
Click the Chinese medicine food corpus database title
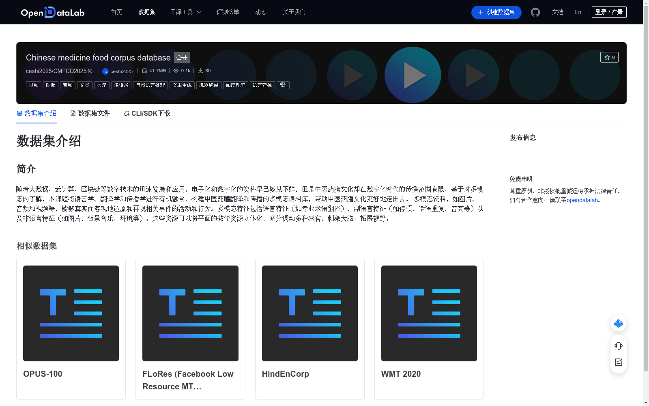tap(98, 58)
